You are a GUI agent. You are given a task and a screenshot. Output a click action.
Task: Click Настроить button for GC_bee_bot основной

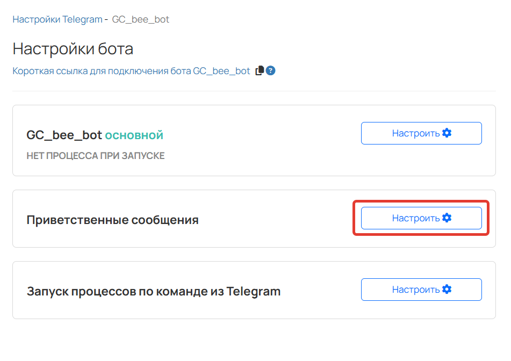421,133
